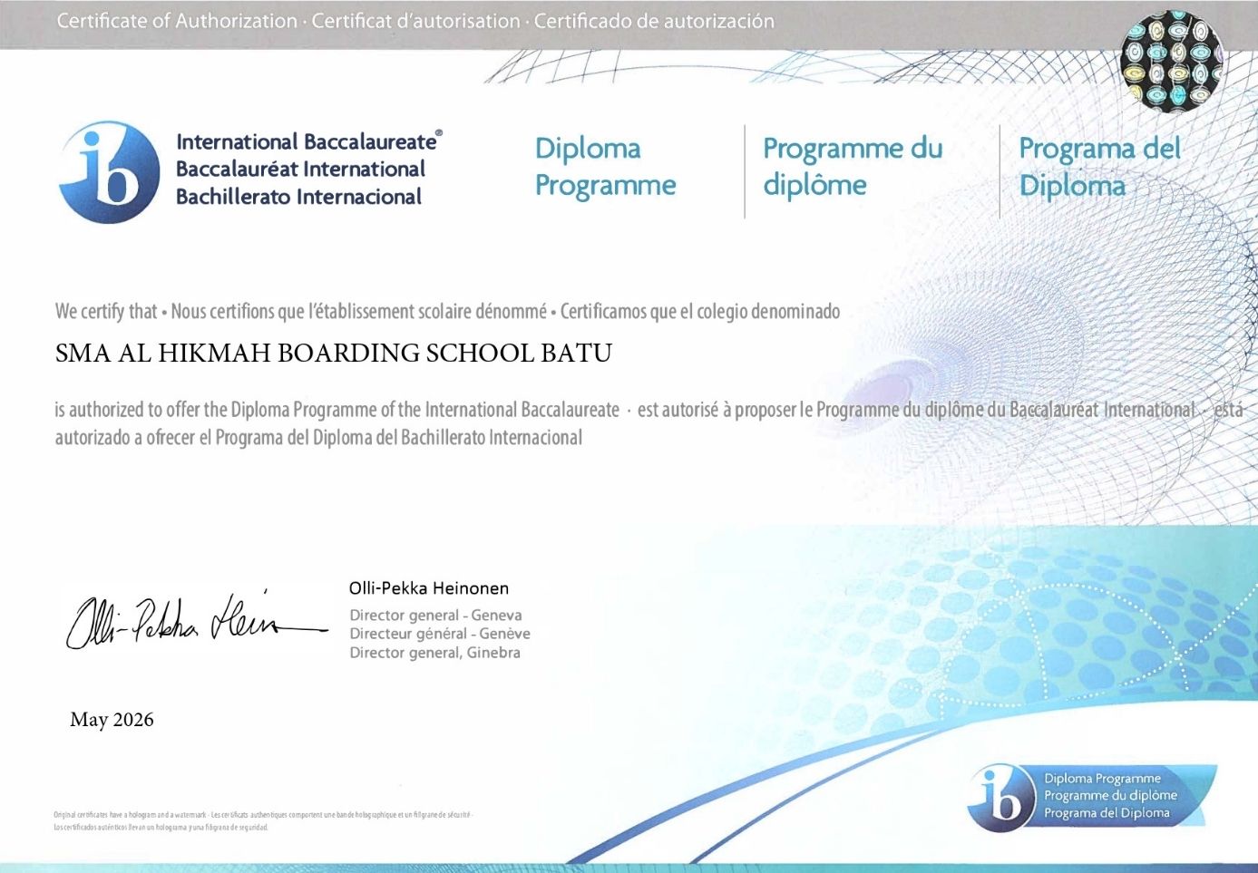This screenshot has height=873, width=1258.
Task: Click 'Baccalauréat International' beside the logo
Action: pyautogui.click(x=300, y=169)
